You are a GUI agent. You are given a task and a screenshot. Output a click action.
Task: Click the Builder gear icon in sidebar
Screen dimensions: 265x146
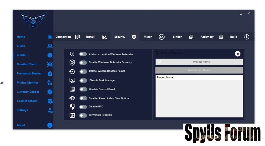50,55
